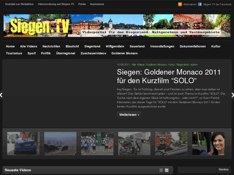The width and height of the screenshot is (234, 175).
Task: Select the runners in blue shirts thumbnail
Action: [97, 144]
